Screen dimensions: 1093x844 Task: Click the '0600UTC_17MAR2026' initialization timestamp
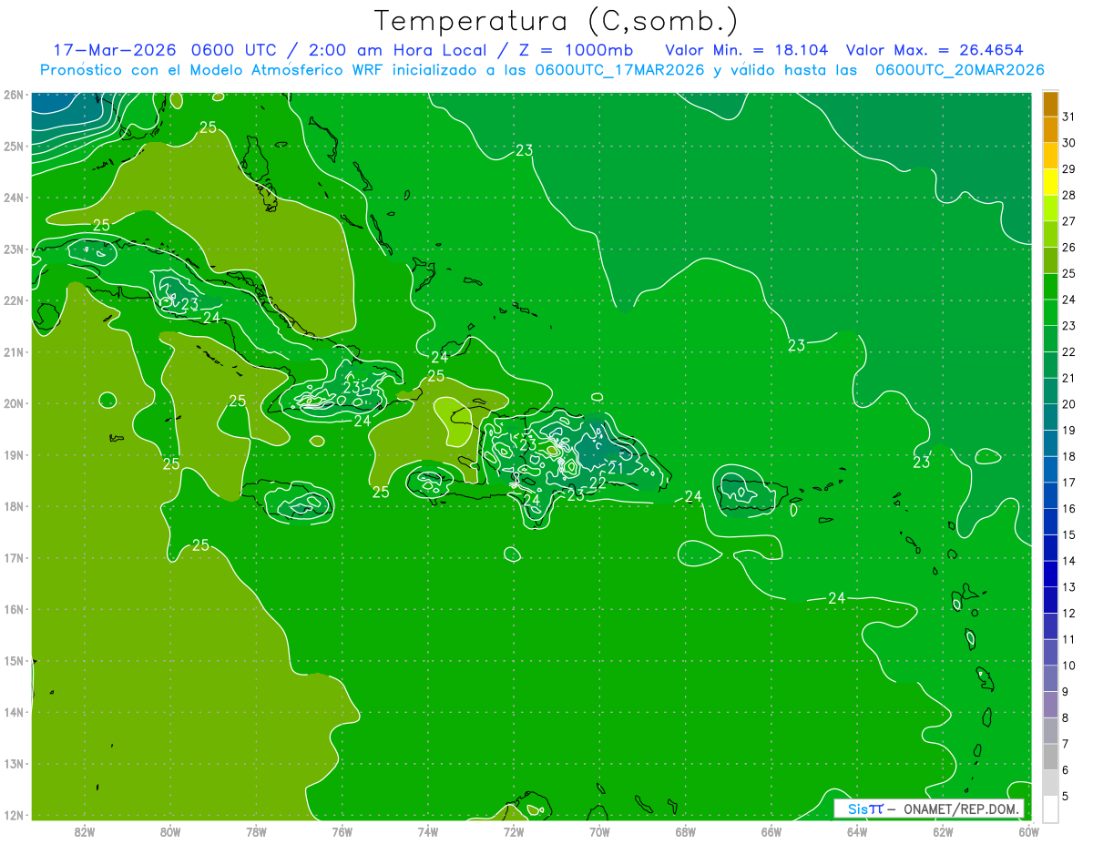click(x=619, y=69)
